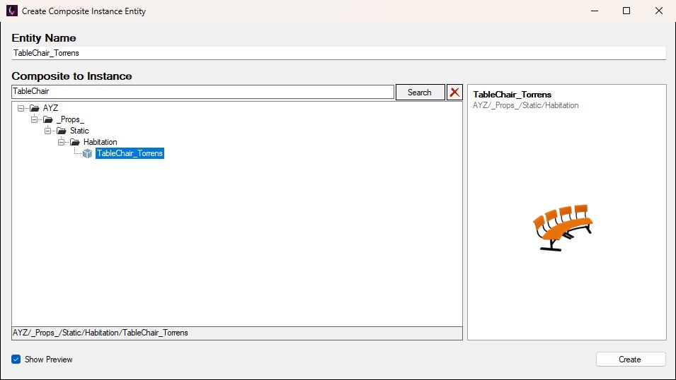Select the Static folder label
This screenshot has height=380, width=676.
(x=79, y=131)
